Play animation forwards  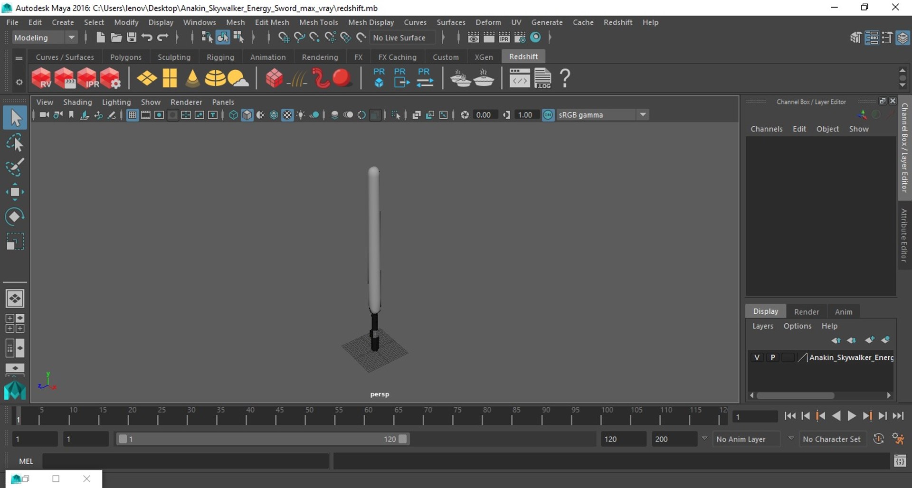pos(852,416)
